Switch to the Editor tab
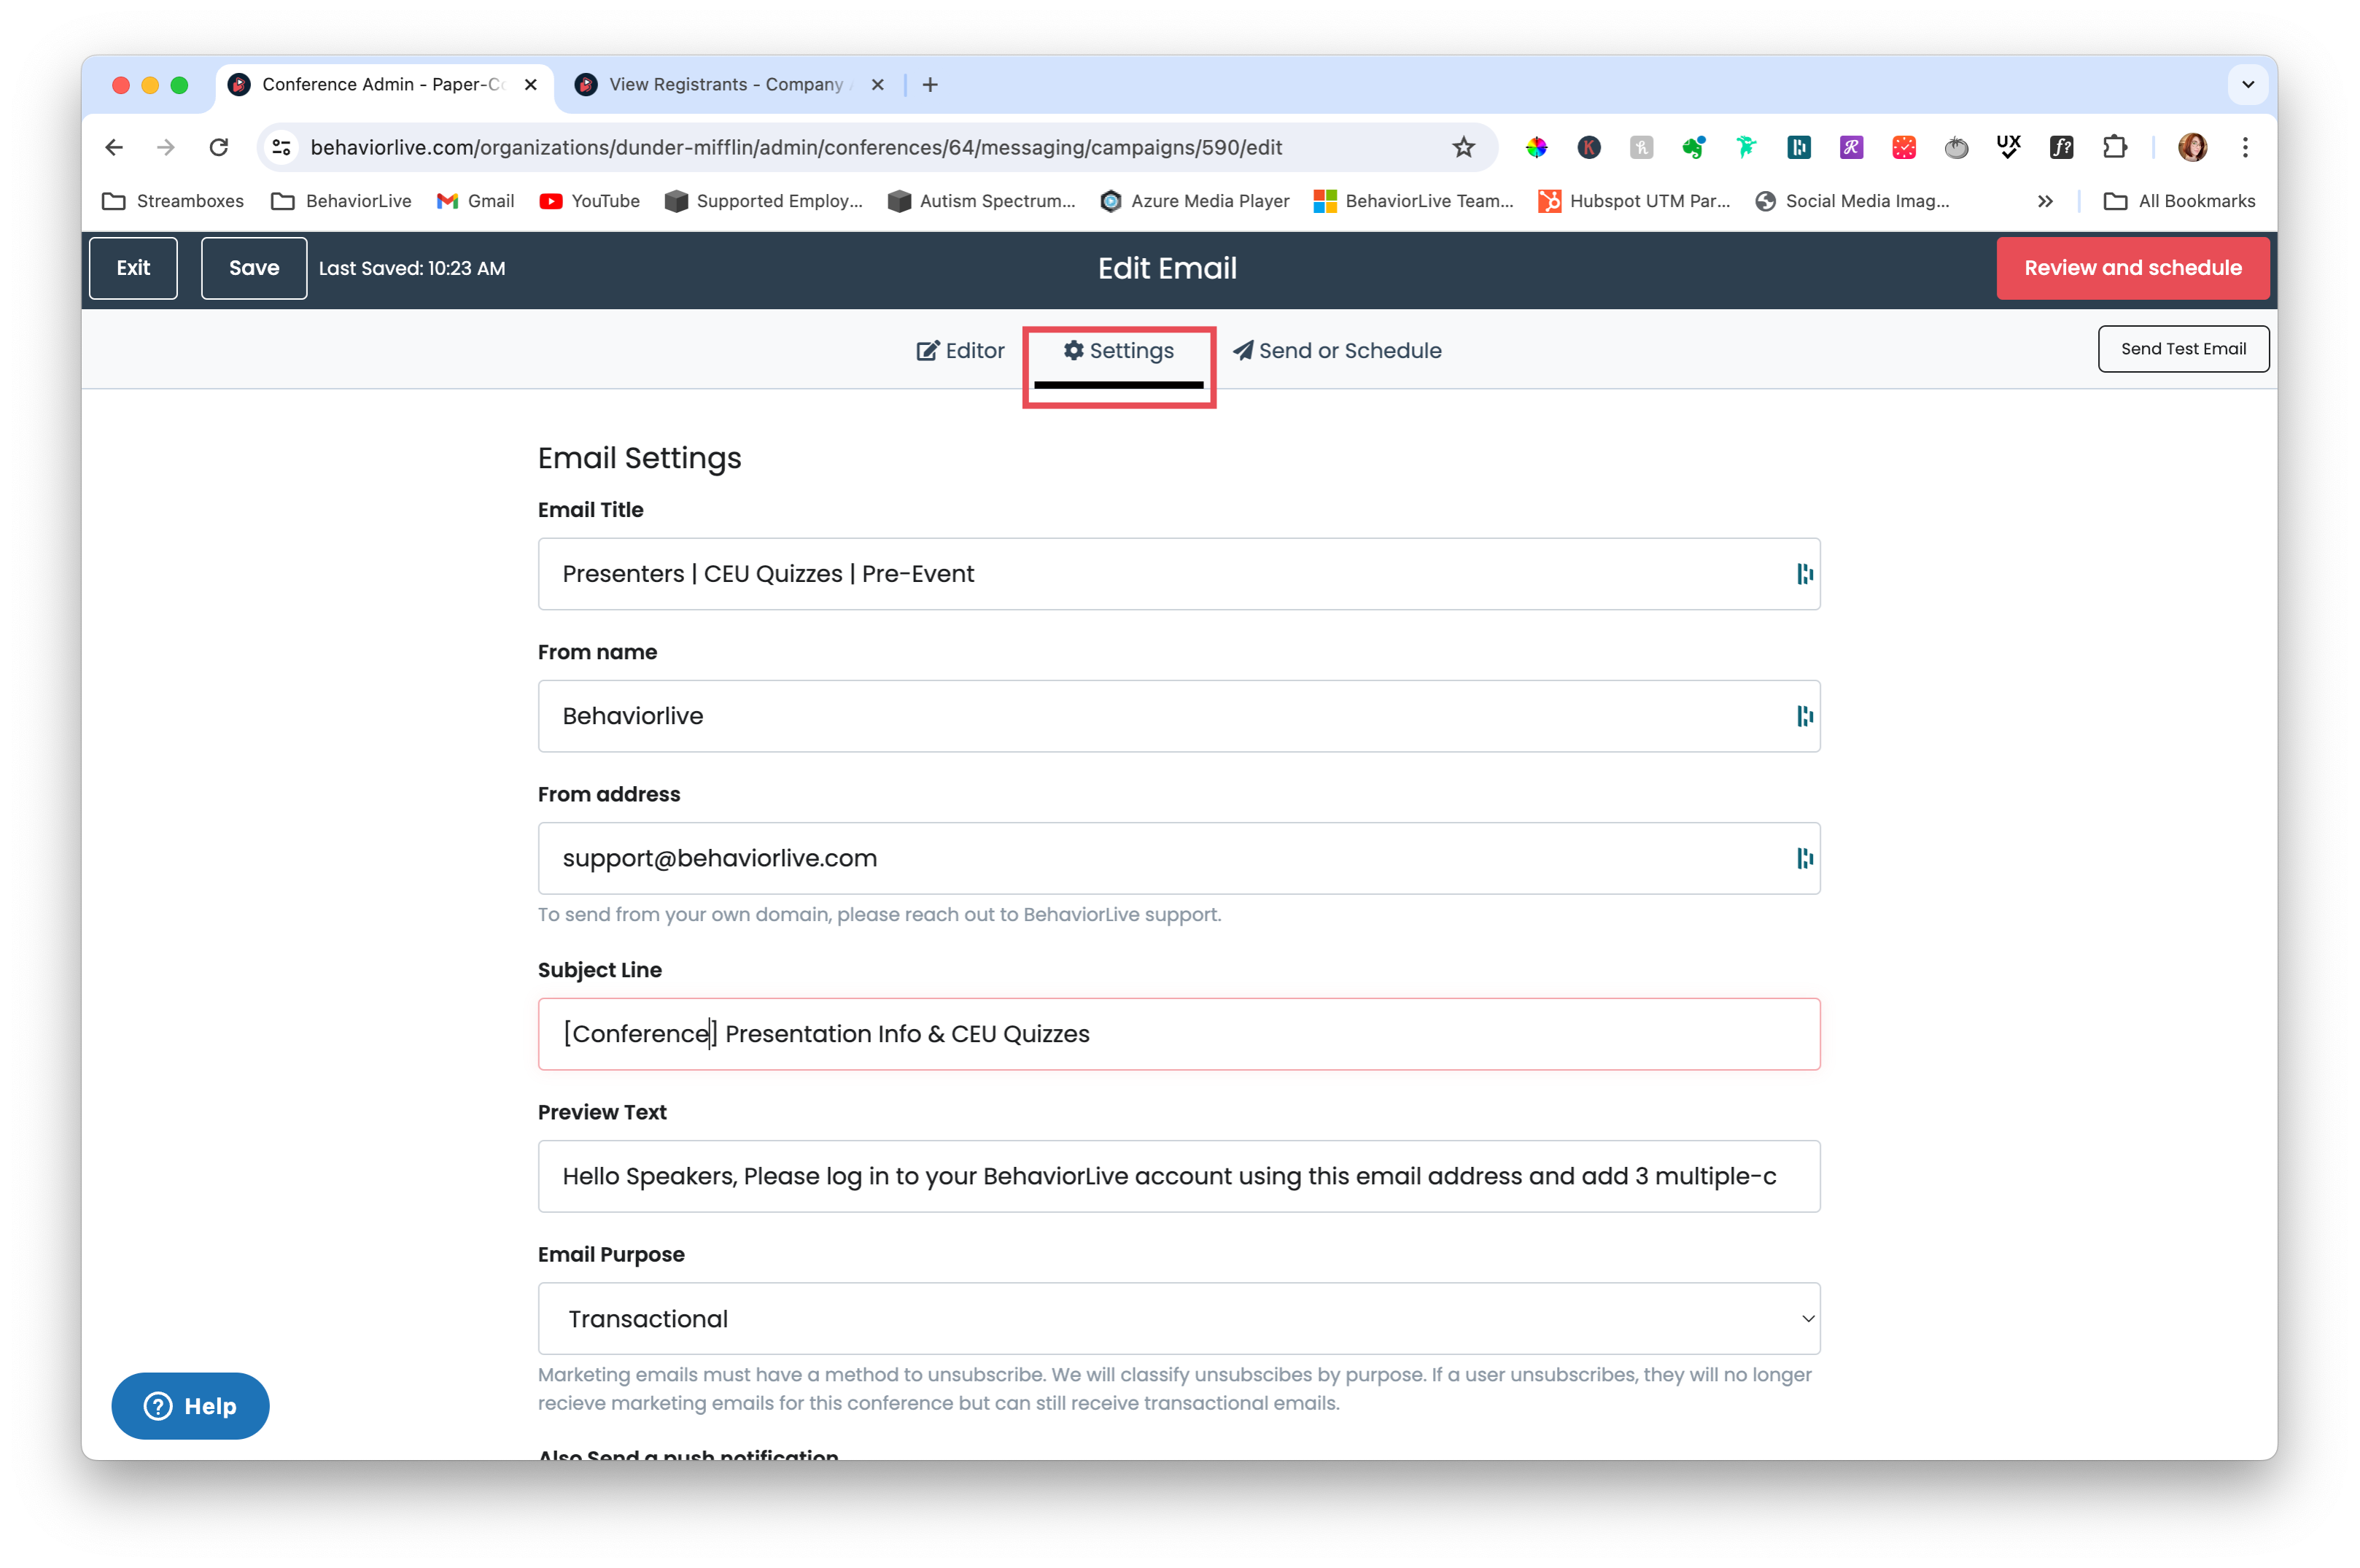Image resolution: width=2360 pixels, height=1568 pixels. [x=960, y=351]
